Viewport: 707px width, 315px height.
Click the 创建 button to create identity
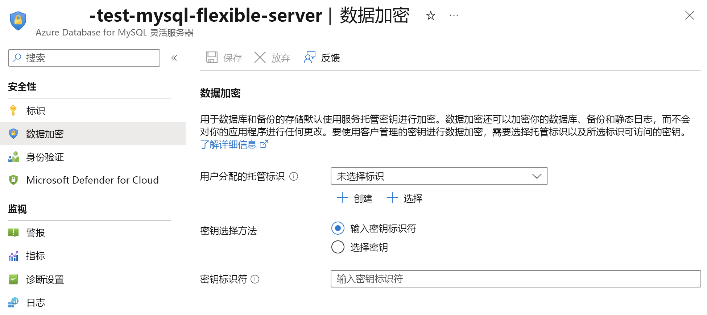pyautogui.click(x=355, y=198)
